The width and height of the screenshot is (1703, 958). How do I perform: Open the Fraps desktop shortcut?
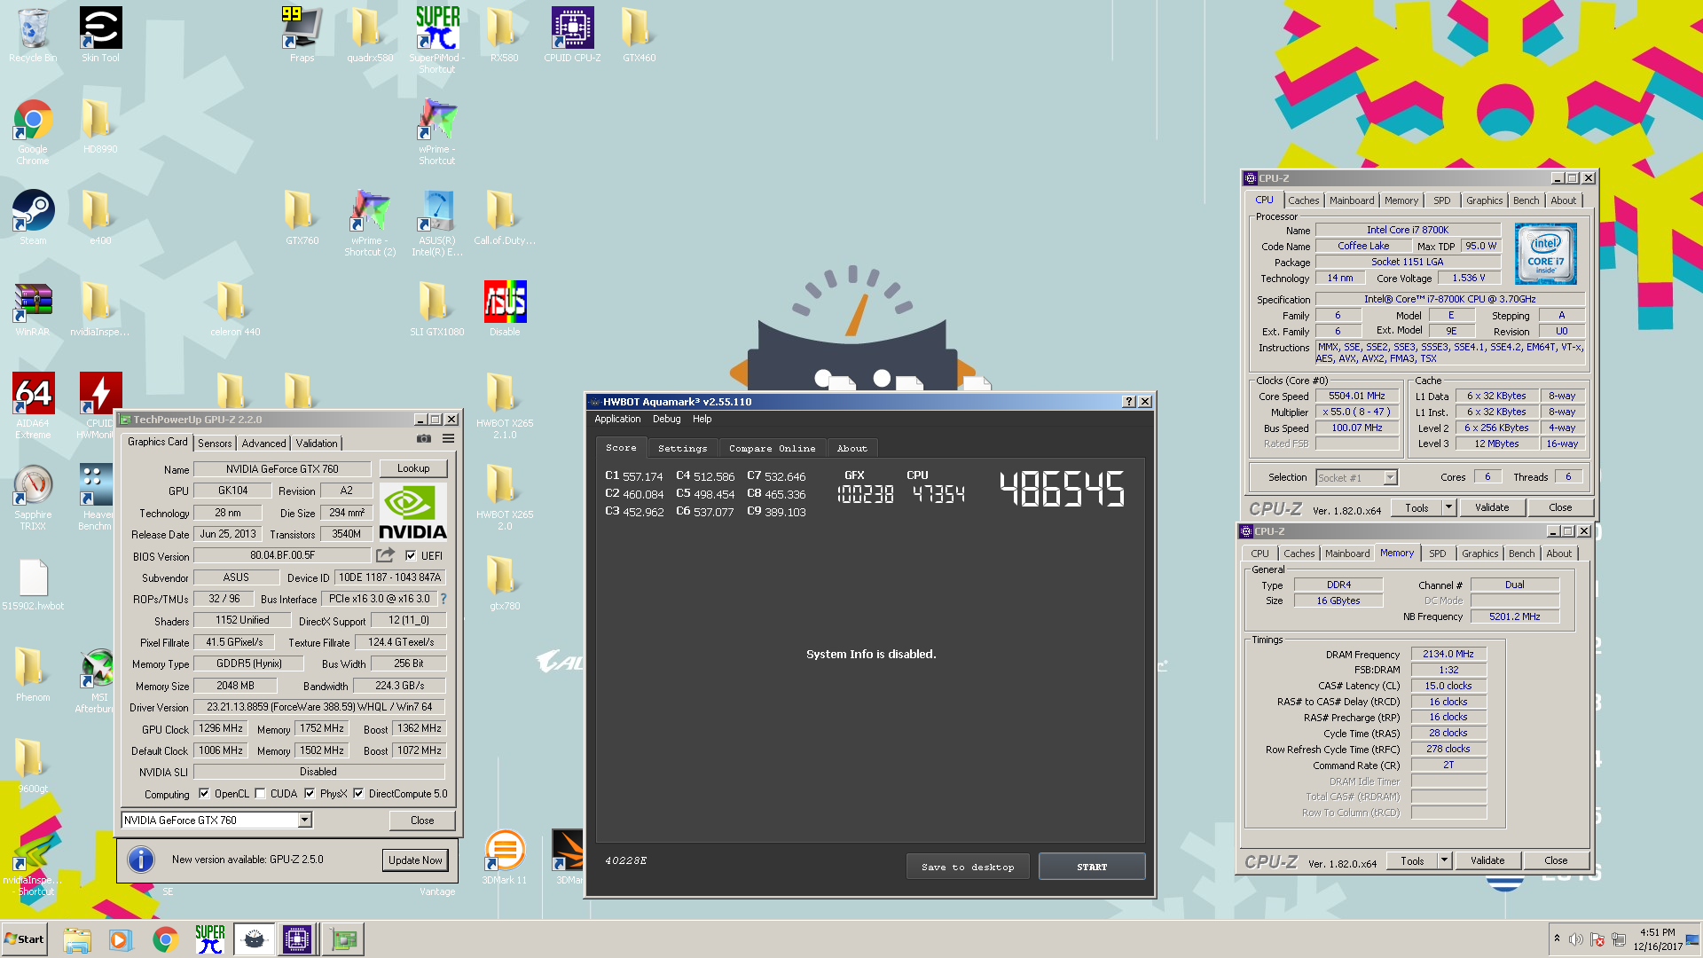click(x=302, y=34)
